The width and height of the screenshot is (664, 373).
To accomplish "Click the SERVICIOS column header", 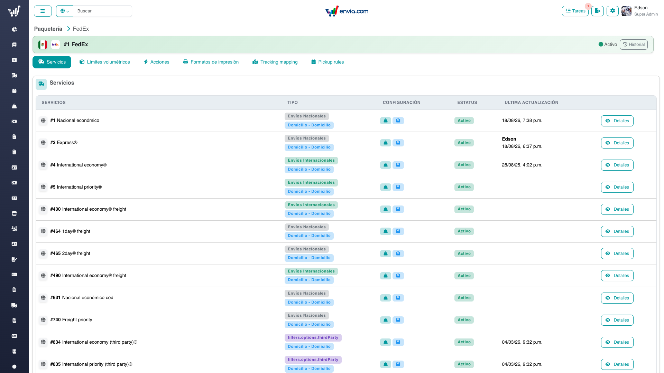I will click(54, 103).
